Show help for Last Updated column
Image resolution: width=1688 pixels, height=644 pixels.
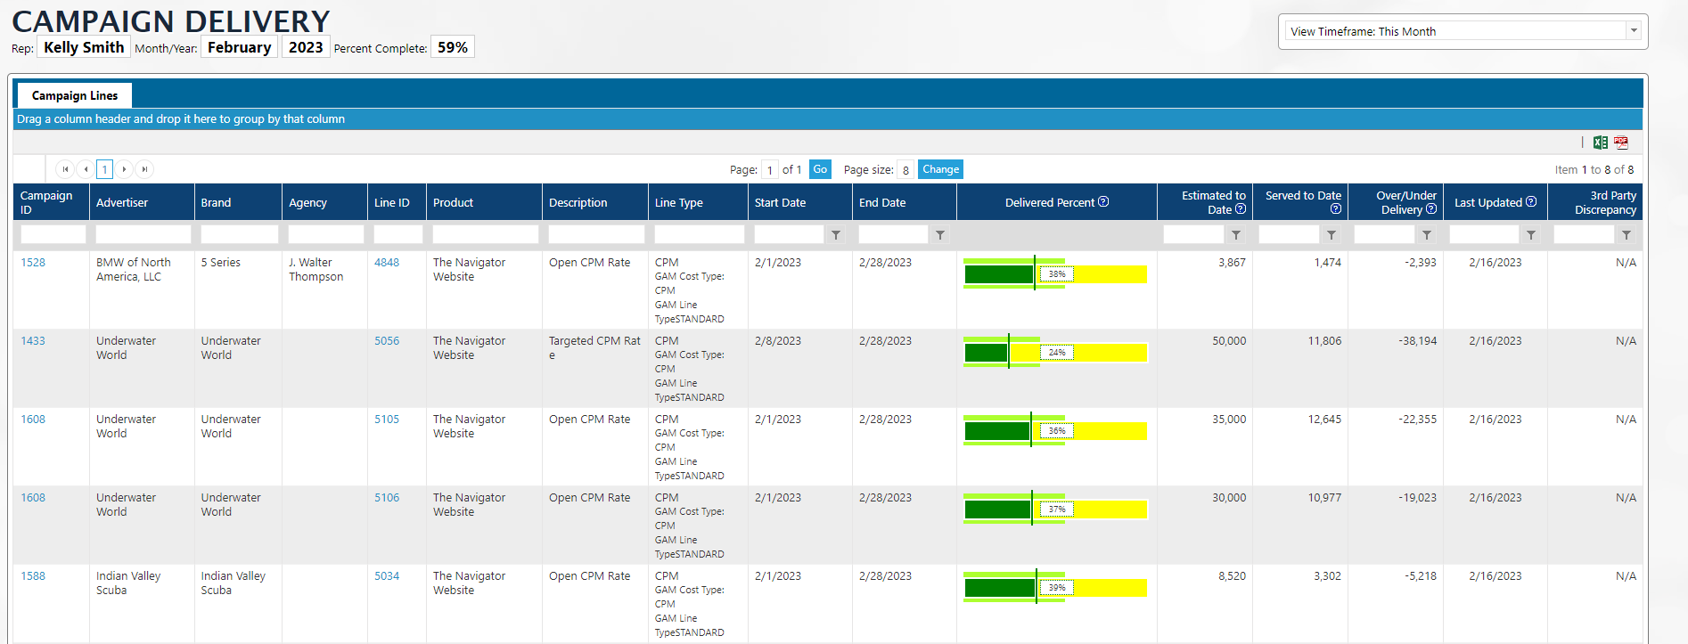[1531, 202]
